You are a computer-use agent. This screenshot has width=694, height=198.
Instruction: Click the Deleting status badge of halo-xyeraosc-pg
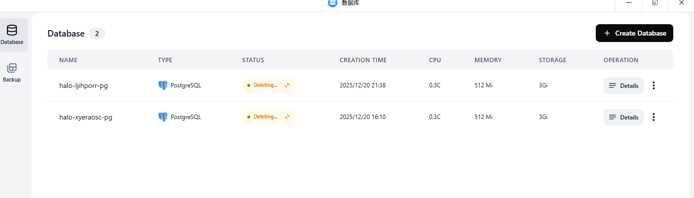pyautogui.click(x=266, y=117)
